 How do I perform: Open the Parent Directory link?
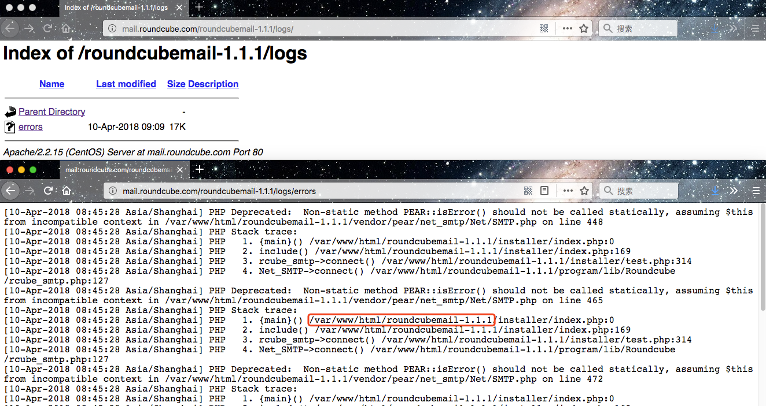(51, 111)
